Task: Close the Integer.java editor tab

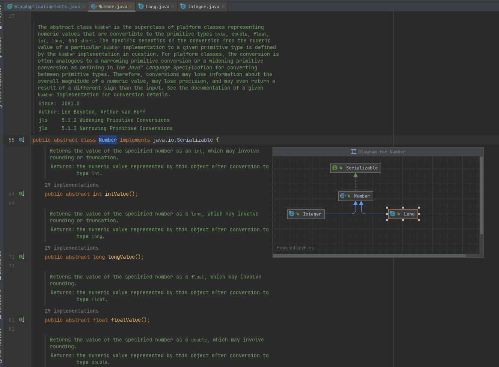Action: (223, 6)
